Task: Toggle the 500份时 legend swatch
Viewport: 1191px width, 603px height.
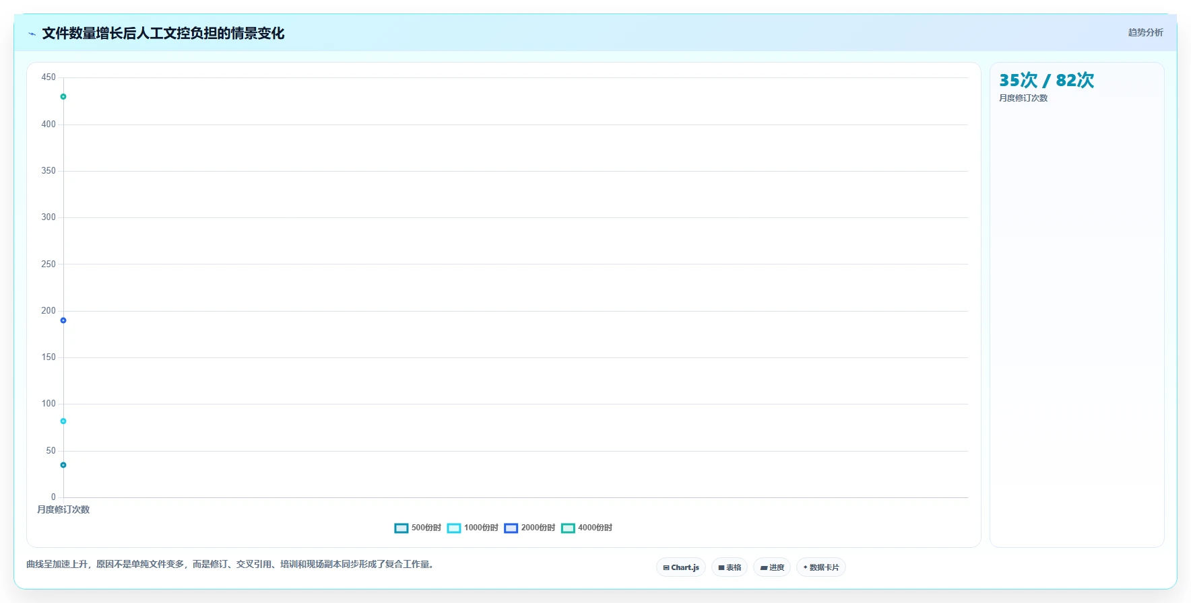Action: pos(401,528)
